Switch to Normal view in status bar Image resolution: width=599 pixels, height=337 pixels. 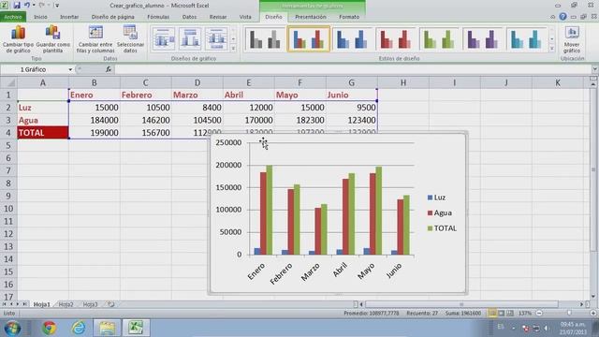[492, 314]
